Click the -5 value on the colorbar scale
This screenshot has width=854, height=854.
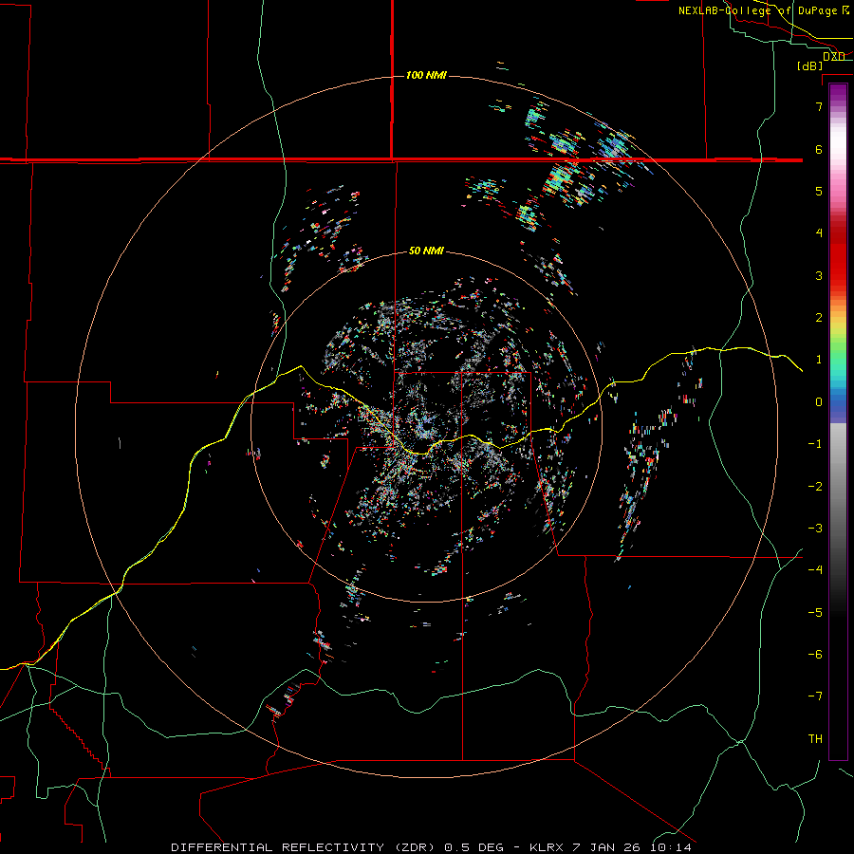(815, 613)
